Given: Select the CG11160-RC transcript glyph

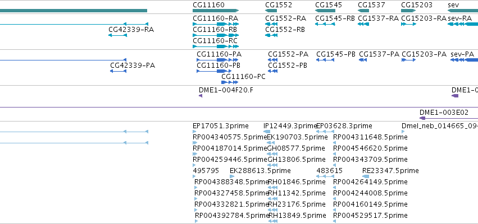Looking at the screenshot, I should point(216,46).
